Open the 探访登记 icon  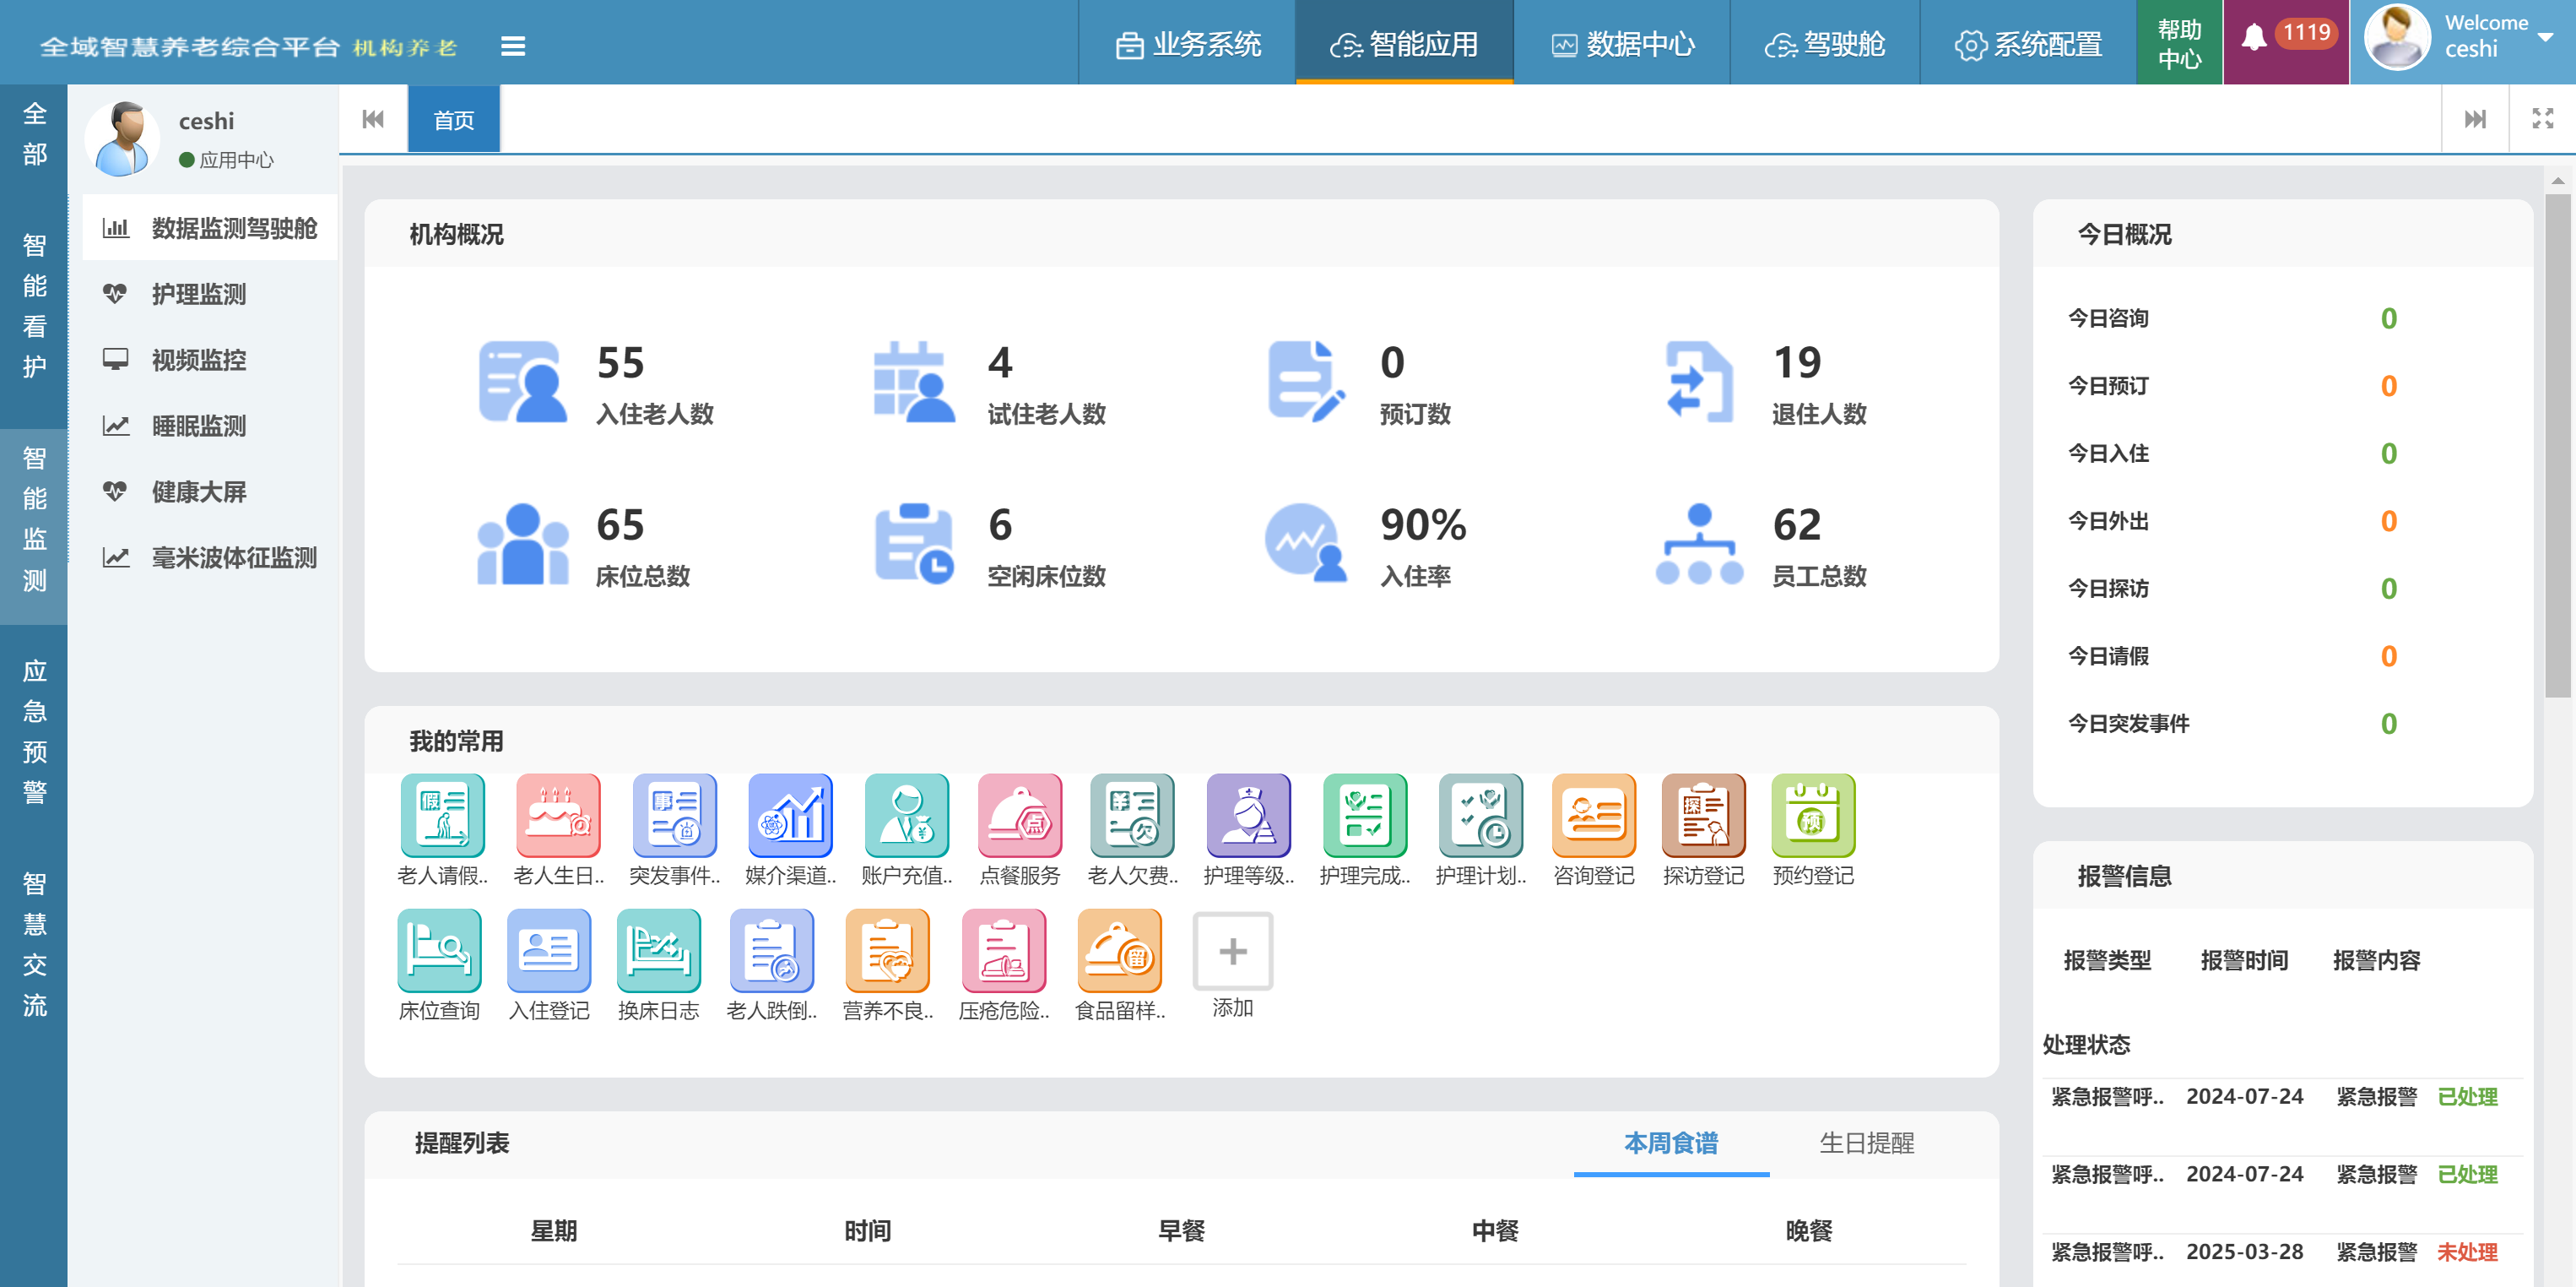[1703, 815]
